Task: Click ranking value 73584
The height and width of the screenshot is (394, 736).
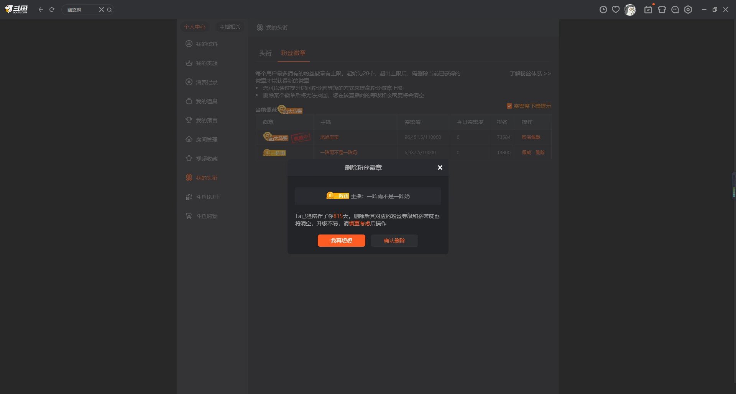Action: (504, 137)
